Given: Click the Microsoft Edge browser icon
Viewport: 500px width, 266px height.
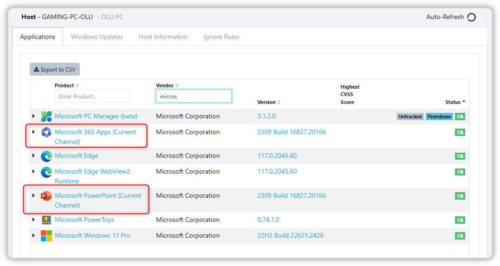Looking at the screenshot, I should point(46,156).
